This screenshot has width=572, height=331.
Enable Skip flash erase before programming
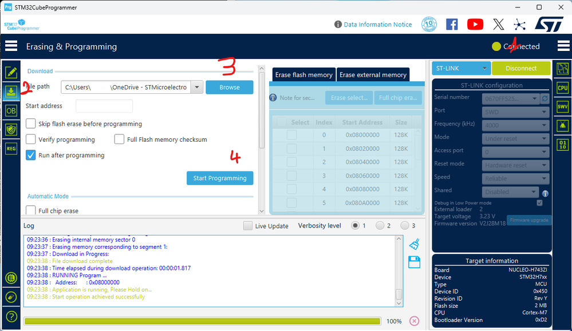31,123
